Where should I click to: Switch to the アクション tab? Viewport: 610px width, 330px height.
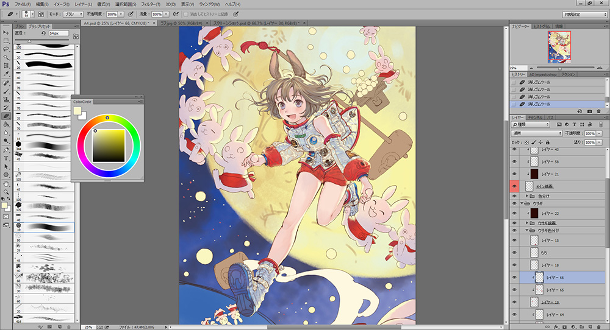[x=567, y=74]
